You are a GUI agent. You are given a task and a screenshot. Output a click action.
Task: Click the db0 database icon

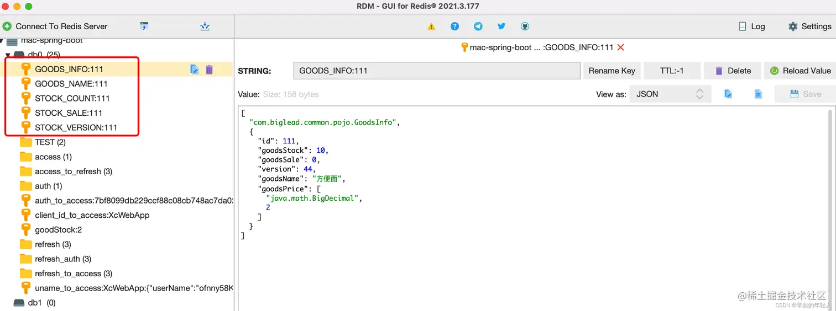tap(19, 55)
